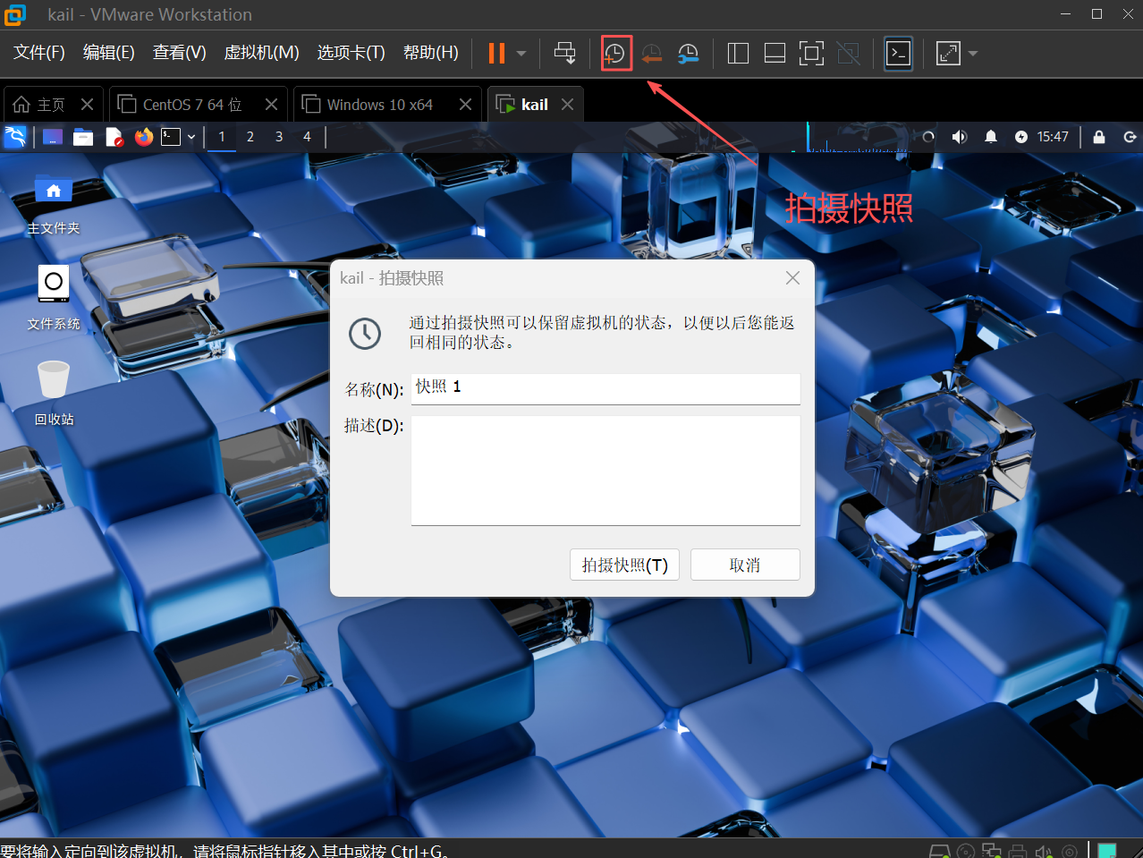Cancel the snapshot dialog
Image resolution: width=1143 pixels, height=858 pixels.
click(x=745, y=565)
